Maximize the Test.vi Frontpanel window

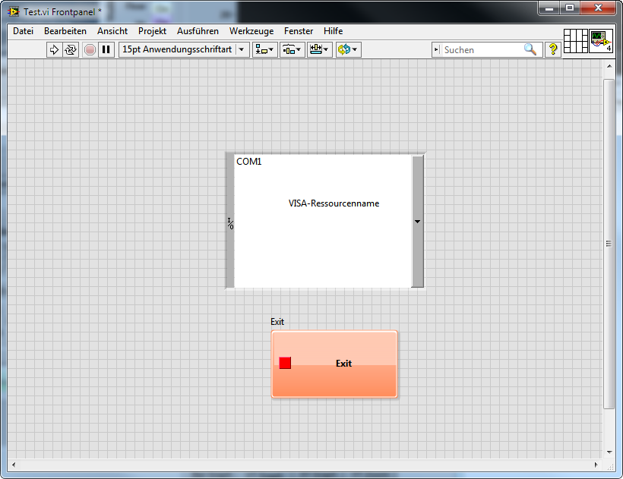tap(570, 8)
